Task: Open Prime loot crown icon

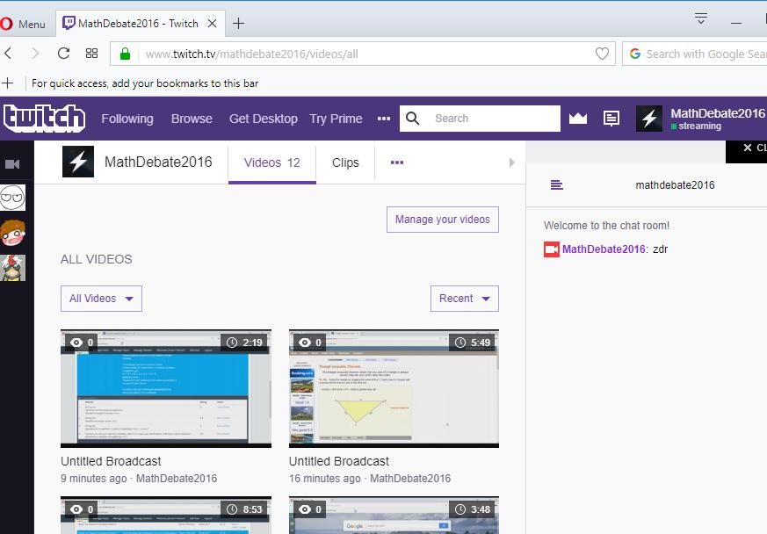Action: click(x=578, y=119)
